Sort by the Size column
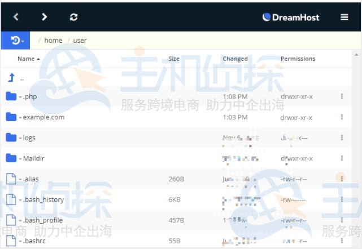 click(174, 59)
